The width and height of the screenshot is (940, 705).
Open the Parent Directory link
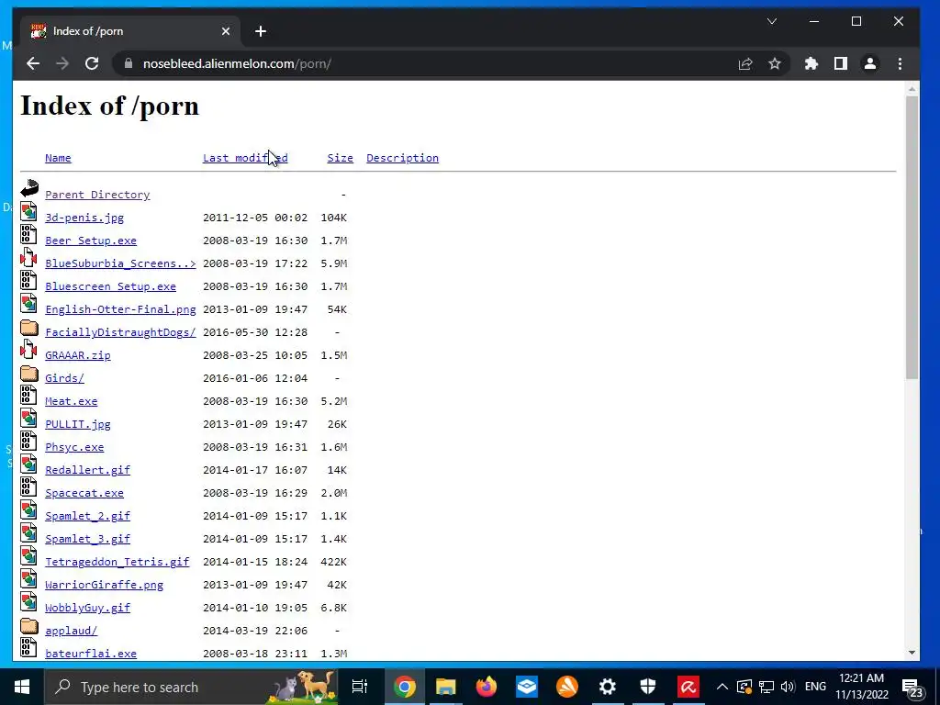pos(97,195)
